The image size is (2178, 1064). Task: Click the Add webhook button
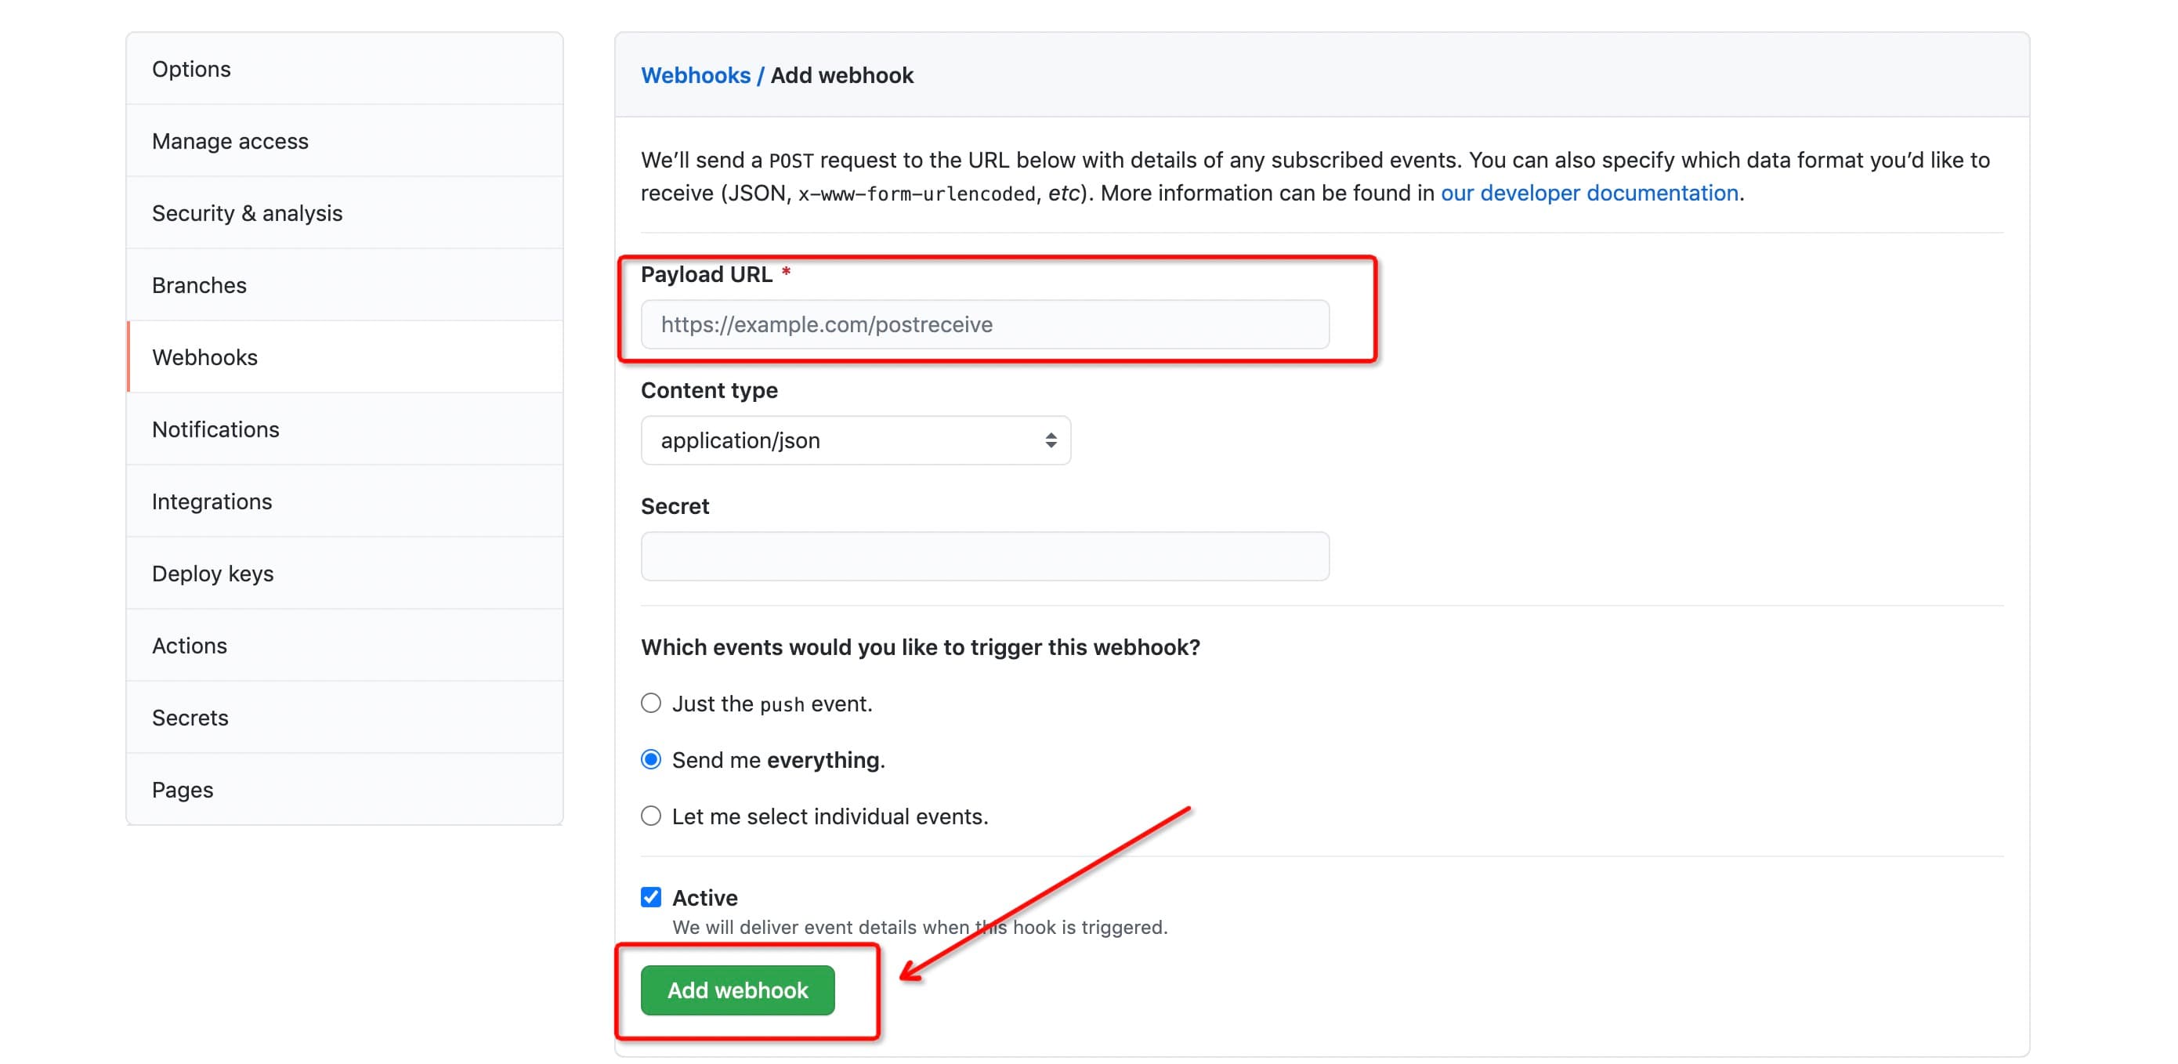coord(737,990)
